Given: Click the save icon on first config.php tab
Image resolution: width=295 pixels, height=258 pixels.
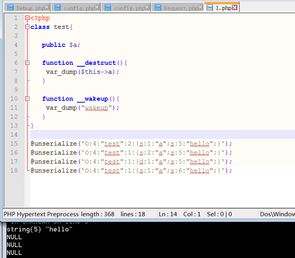Looking at the screenshot, I should coord(58,7).
